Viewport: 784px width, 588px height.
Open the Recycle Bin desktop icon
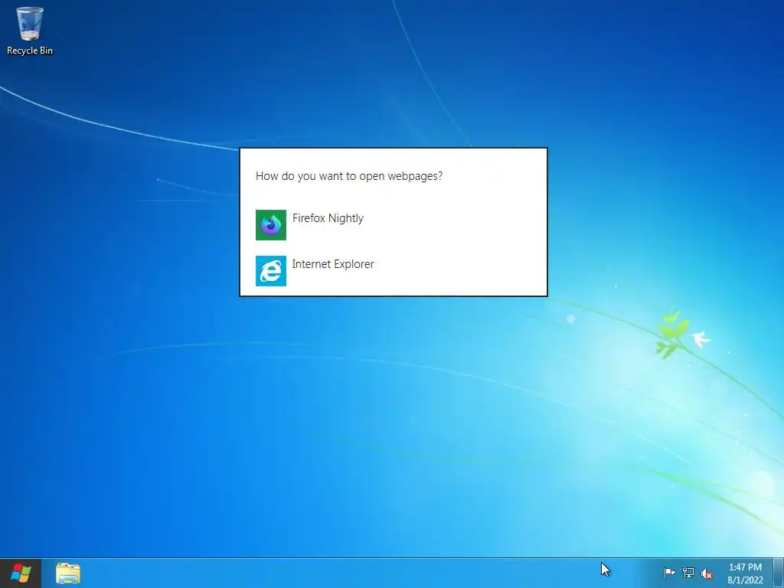30,31
